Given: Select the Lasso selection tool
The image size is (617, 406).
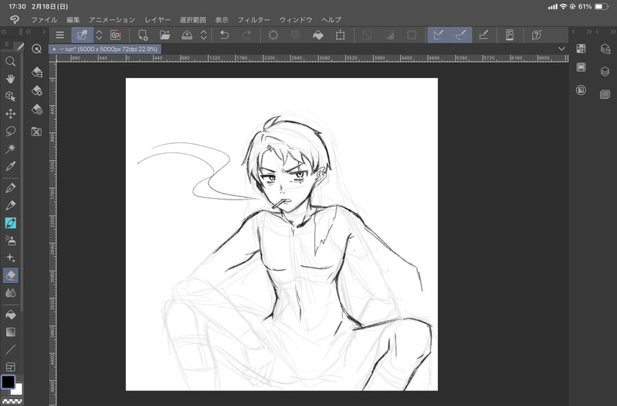Looking at the screenshot, I should tap(11, 131).
